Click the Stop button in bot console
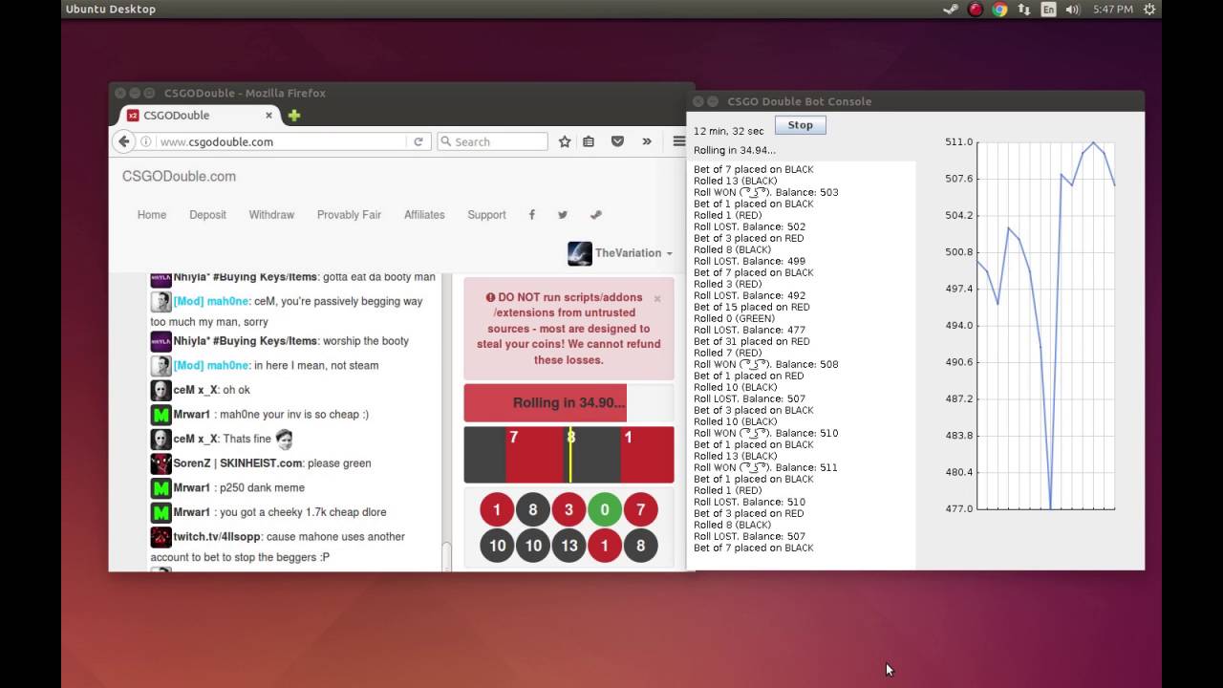Screen dimensions: 1223x688 (x=801, y=125)
